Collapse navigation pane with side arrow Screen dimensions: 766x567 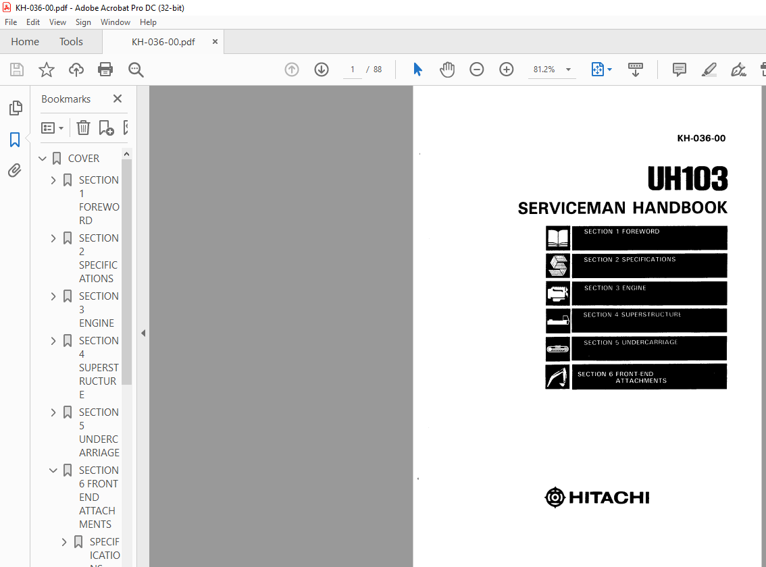[143, 333]
